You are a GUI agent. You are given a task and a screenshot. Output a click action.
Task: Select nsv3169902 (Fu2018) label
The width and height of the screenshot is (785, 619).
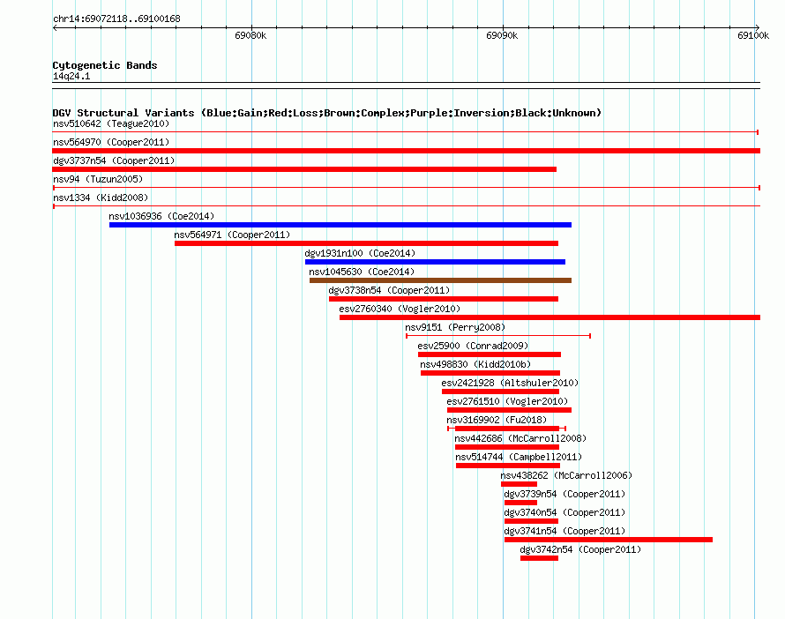pos(496,420)
